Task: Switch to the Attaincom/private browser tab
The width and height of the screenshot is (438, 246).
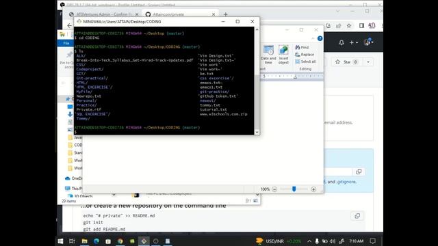Action: pos(180,14)
